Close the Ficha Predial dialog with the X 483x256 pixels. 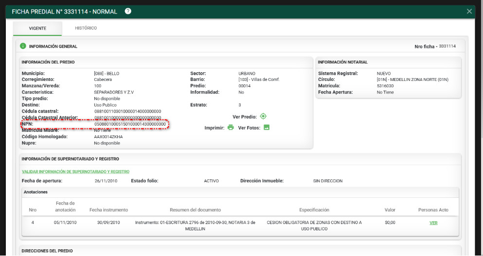click(469, 11)
